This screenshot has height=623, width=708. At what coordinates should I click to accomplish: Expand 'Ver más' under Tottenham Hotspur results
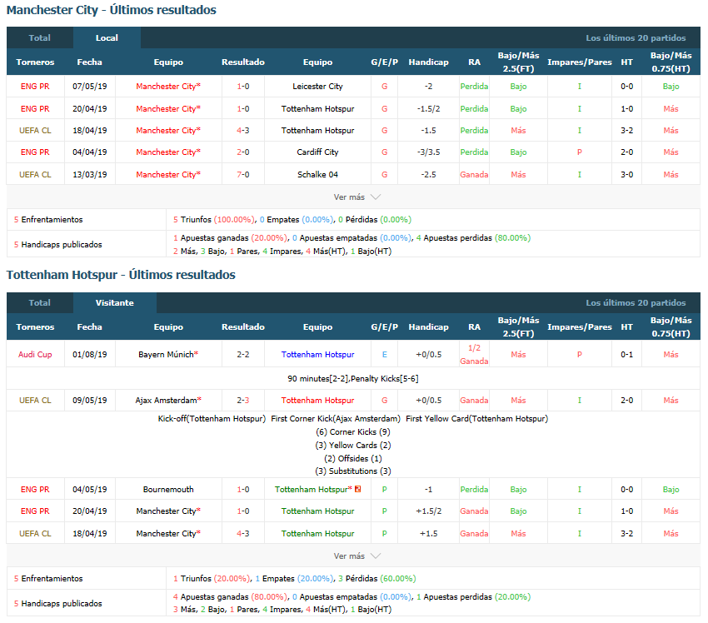(x=356, y=556)
